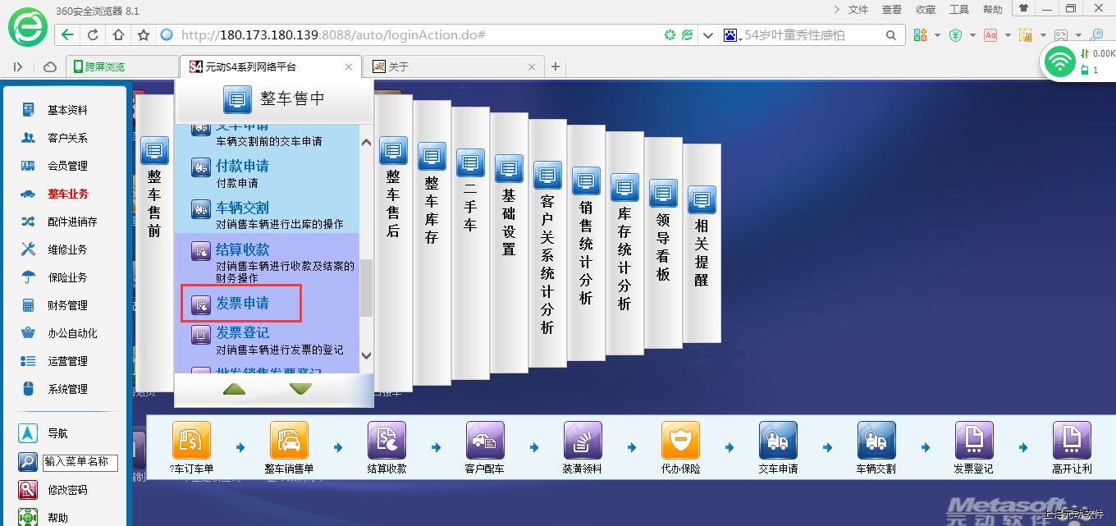
Task: Open the 发票申请 menu entry
Action: tap(242, 304)
